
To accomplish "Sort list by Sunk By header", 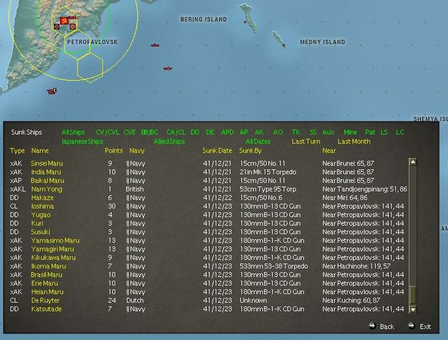I will tap(250, 150).
